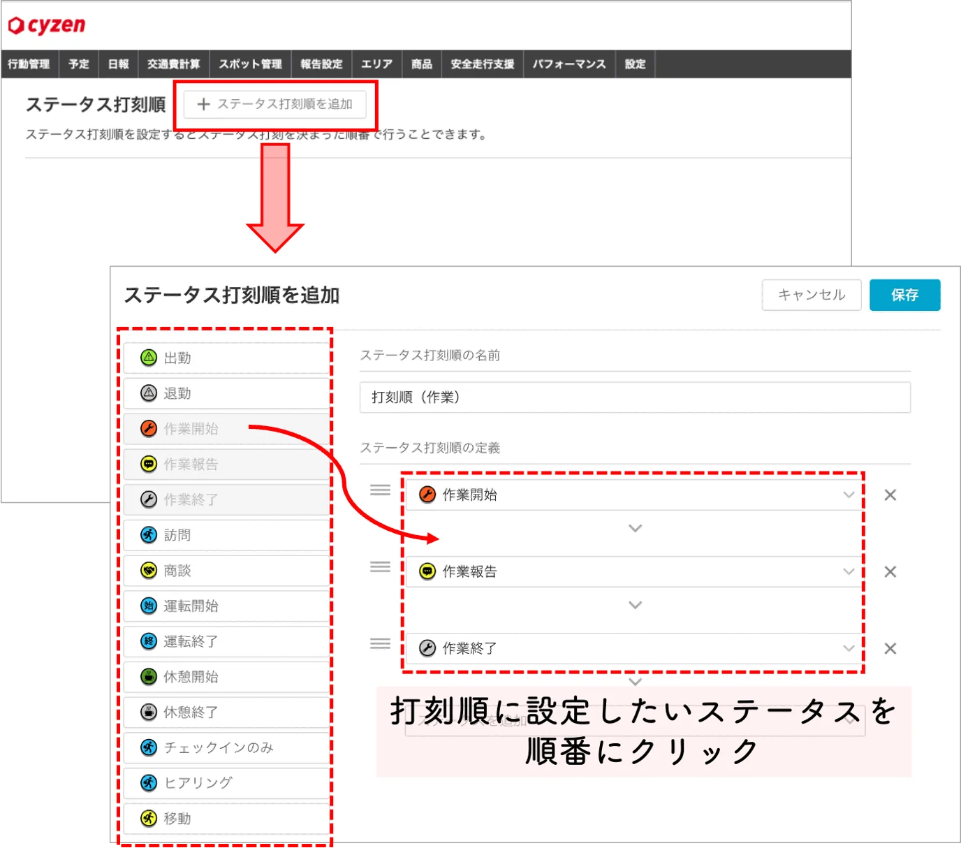
Task: Select the 運転開始 status icon
Action: pos(149,606)
